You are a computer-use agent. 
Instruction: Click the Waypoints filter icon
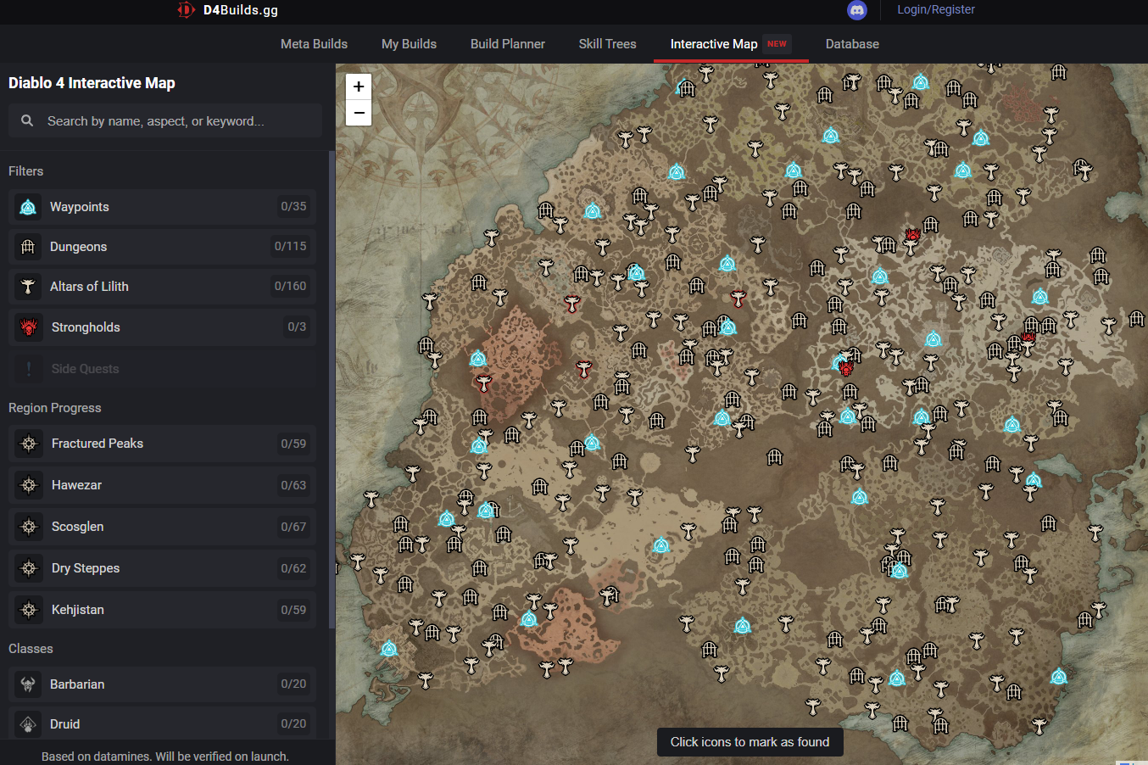pyautogui.click(x=28, y=207)
